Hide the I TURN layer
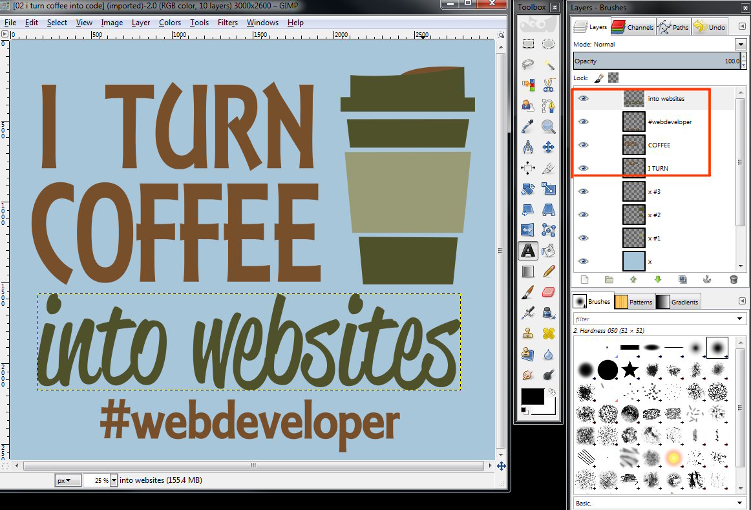 tap(583, 168)
